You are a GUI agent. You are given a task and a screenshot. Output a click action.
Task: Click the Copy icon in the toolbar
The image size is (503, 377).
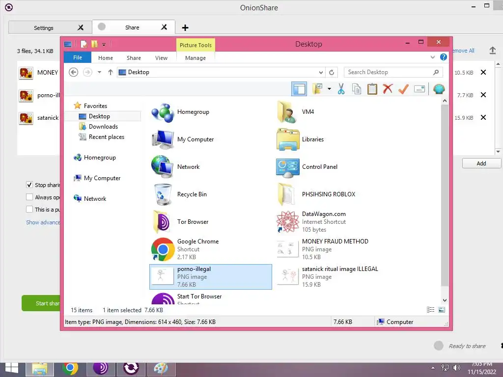point(357,89)
